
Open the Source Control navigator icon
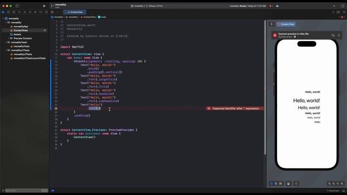(9, 12)
